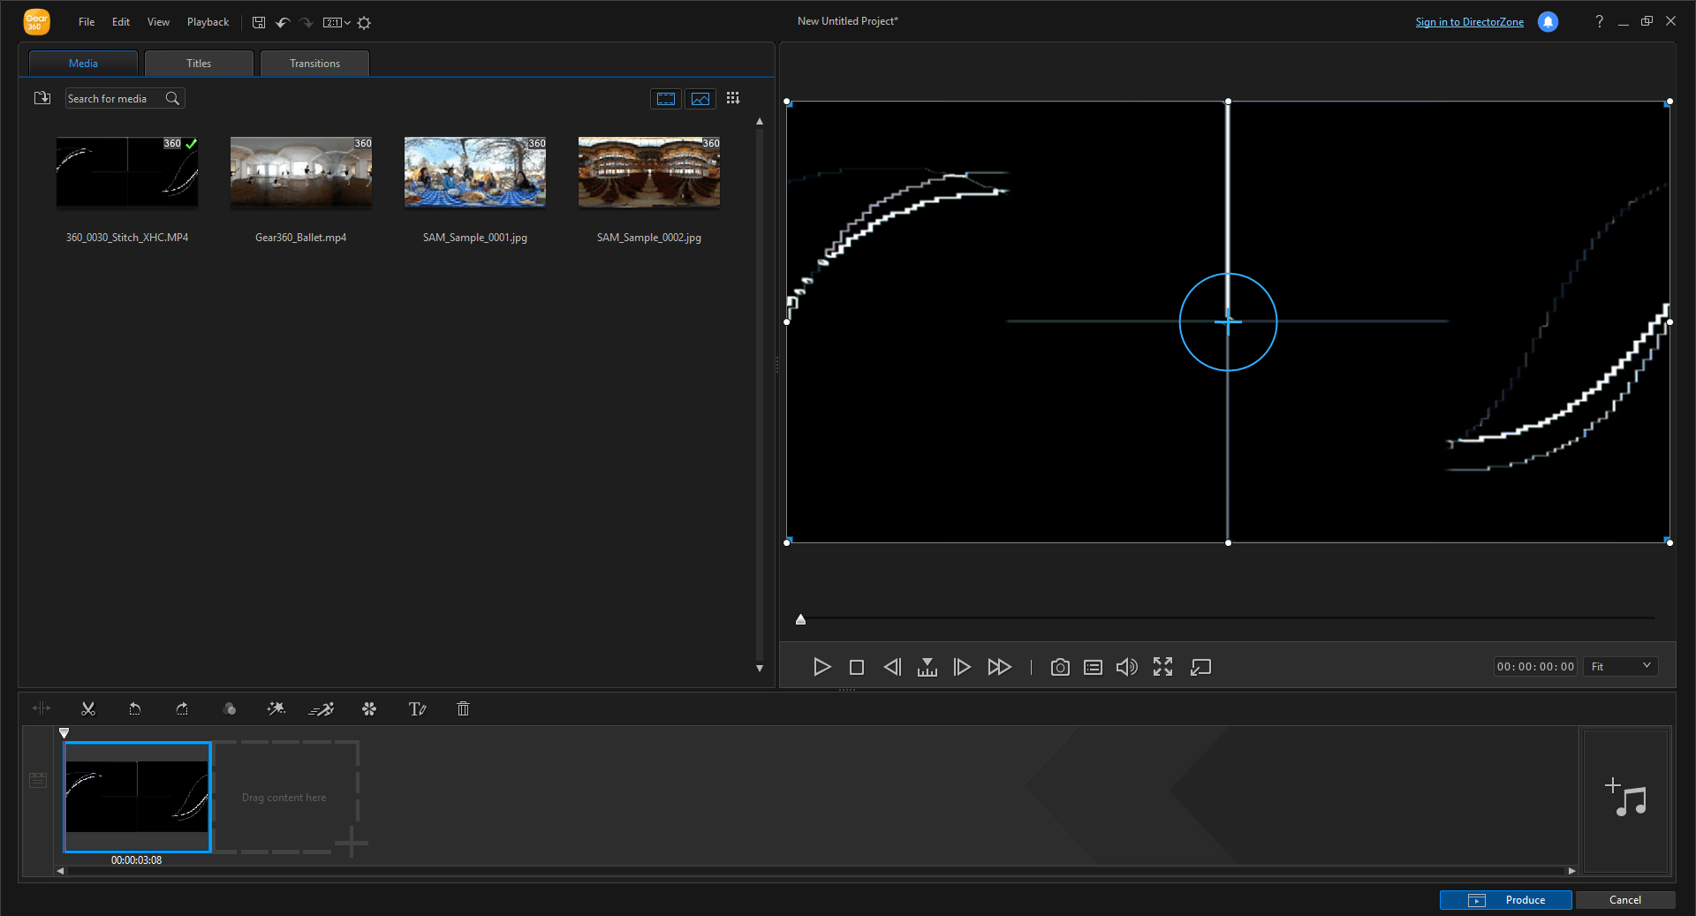Open the aspect ratio dropdown in toolbar
The width and height of the screenshot is (1696, 916).
pyautogui.click(x=337, y=22)
